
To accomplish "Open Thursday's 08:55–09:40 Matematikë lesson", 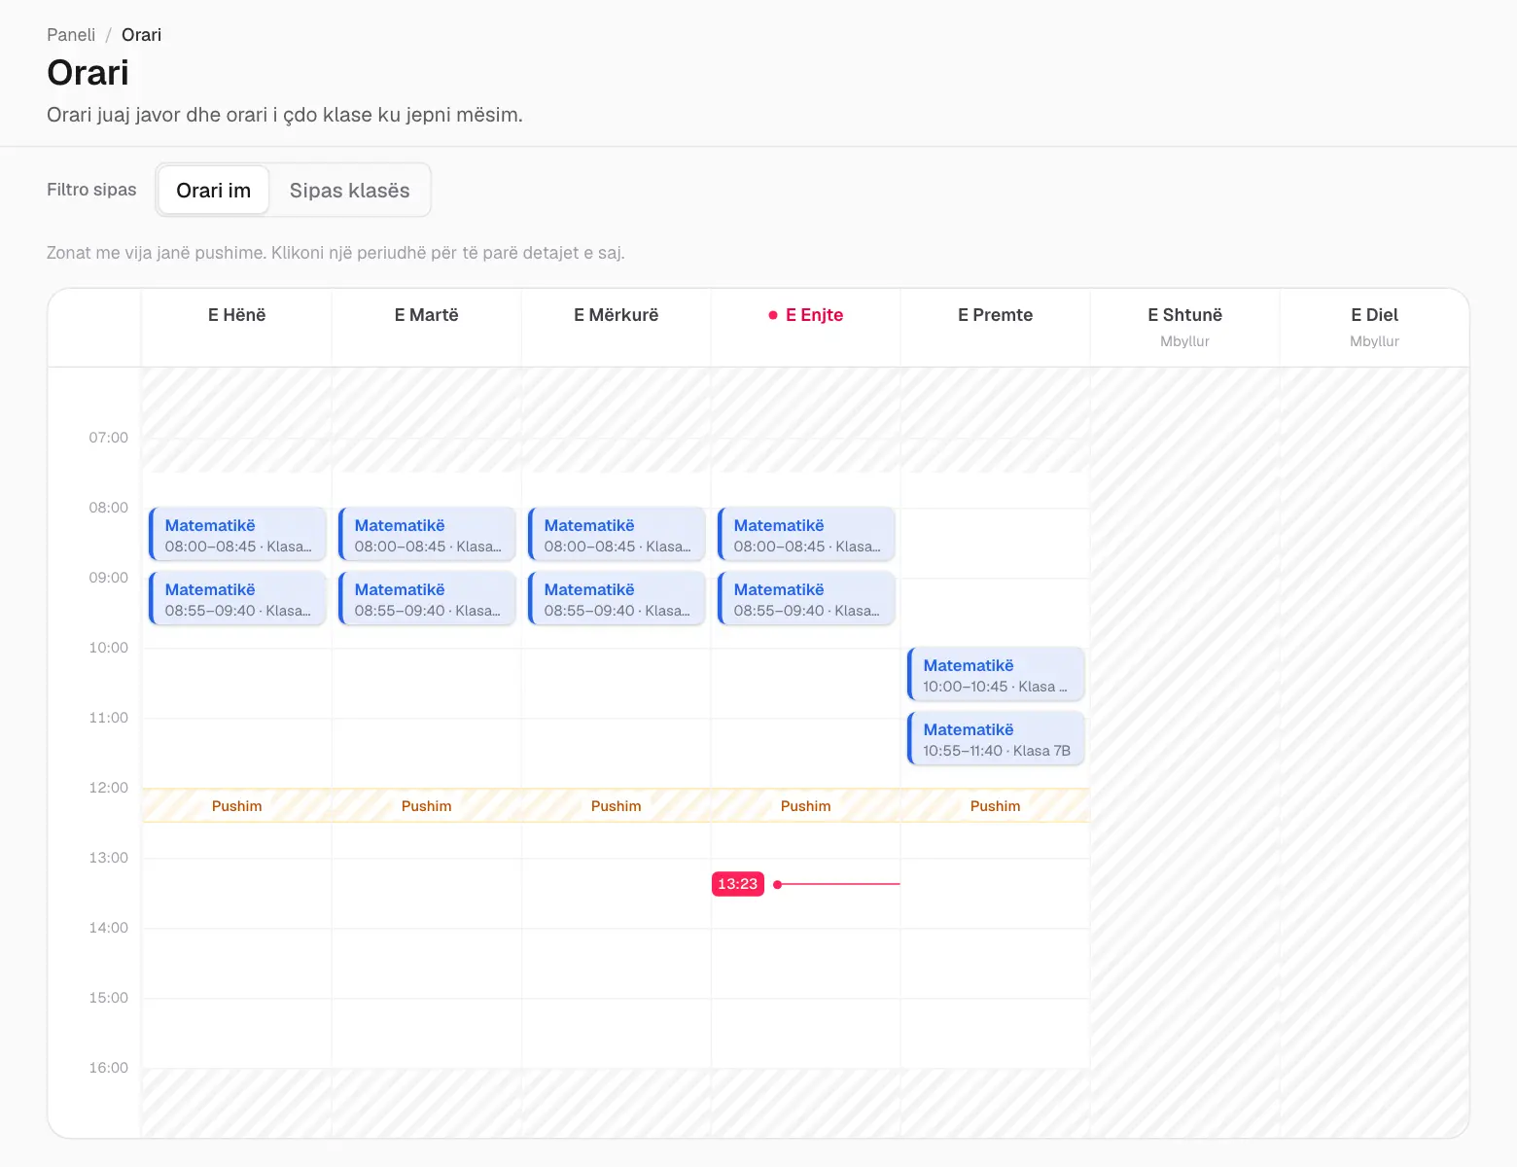I will (806, 598).
